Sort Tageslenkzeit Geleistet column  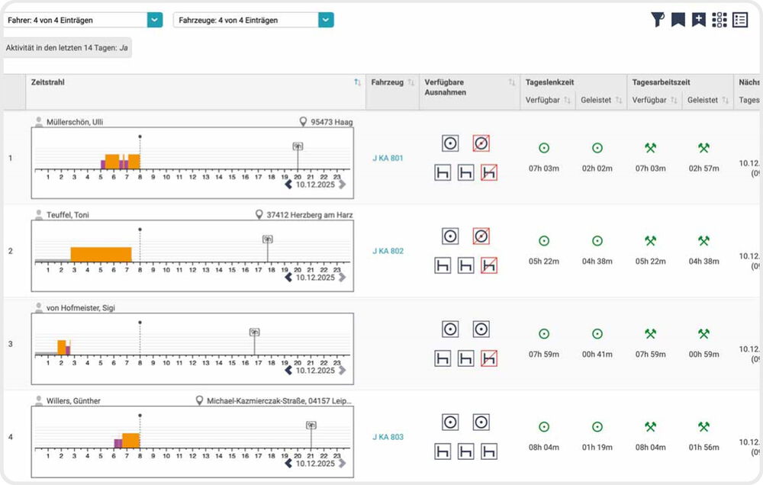click(619, 101)
